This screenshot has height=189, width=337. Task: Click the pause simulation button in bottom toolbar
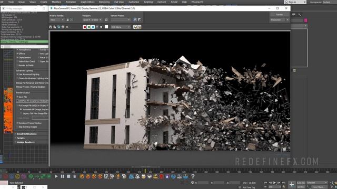[62, 176]
